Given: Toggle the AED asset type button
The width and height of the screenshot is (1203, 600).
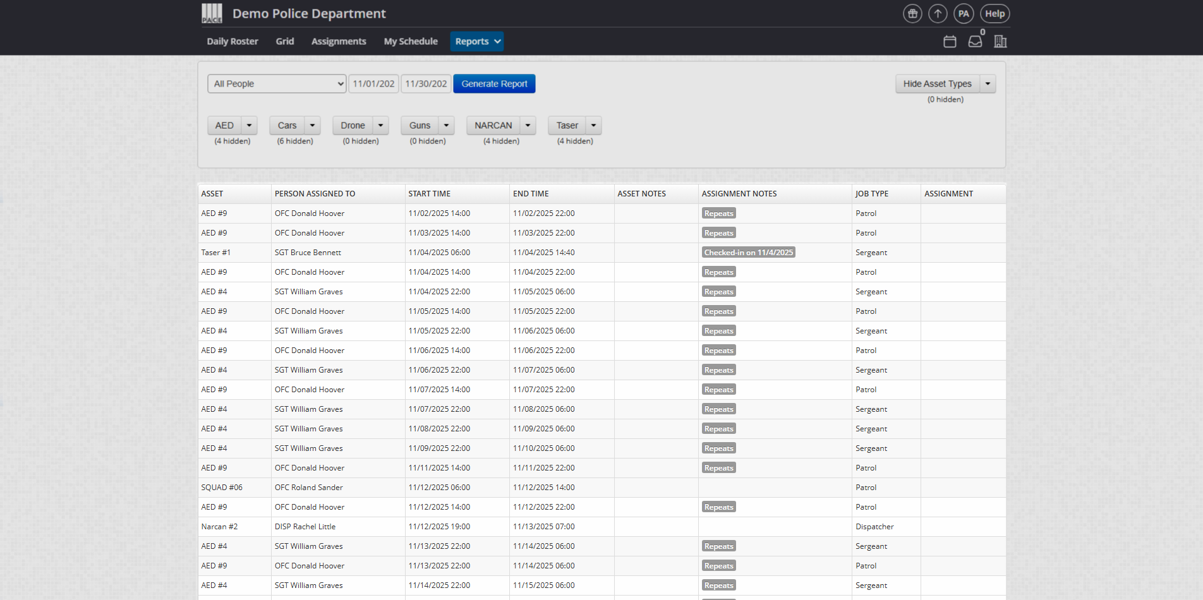Looking at the screenshot, I should click(x=224, y=126).
